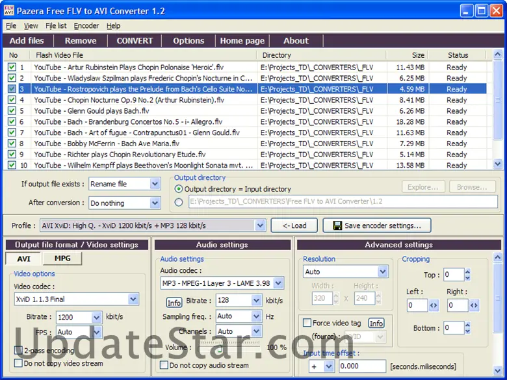507x380 pixels.
Task: Select Output directory = Input directory radio
Action: 178,189
